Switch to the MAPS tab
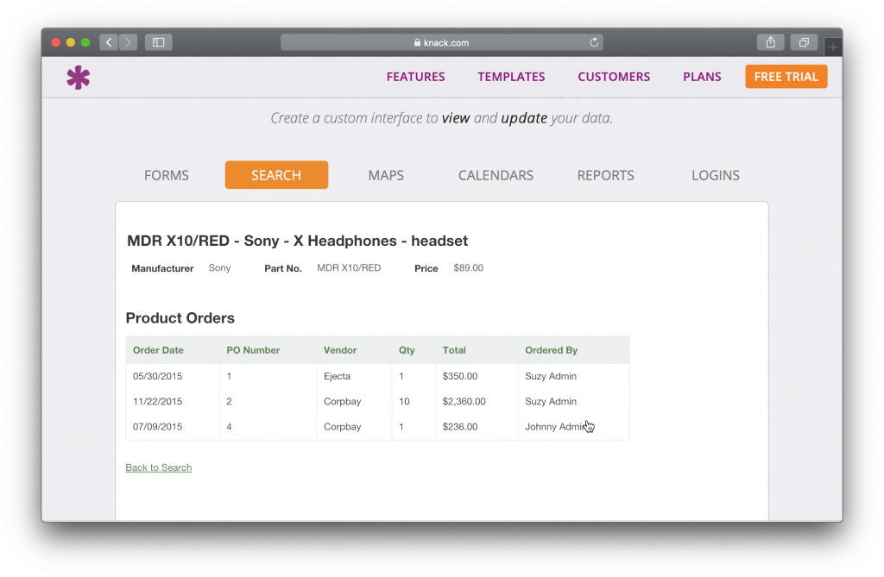The image size is (884, 577). tap(386, 175)
